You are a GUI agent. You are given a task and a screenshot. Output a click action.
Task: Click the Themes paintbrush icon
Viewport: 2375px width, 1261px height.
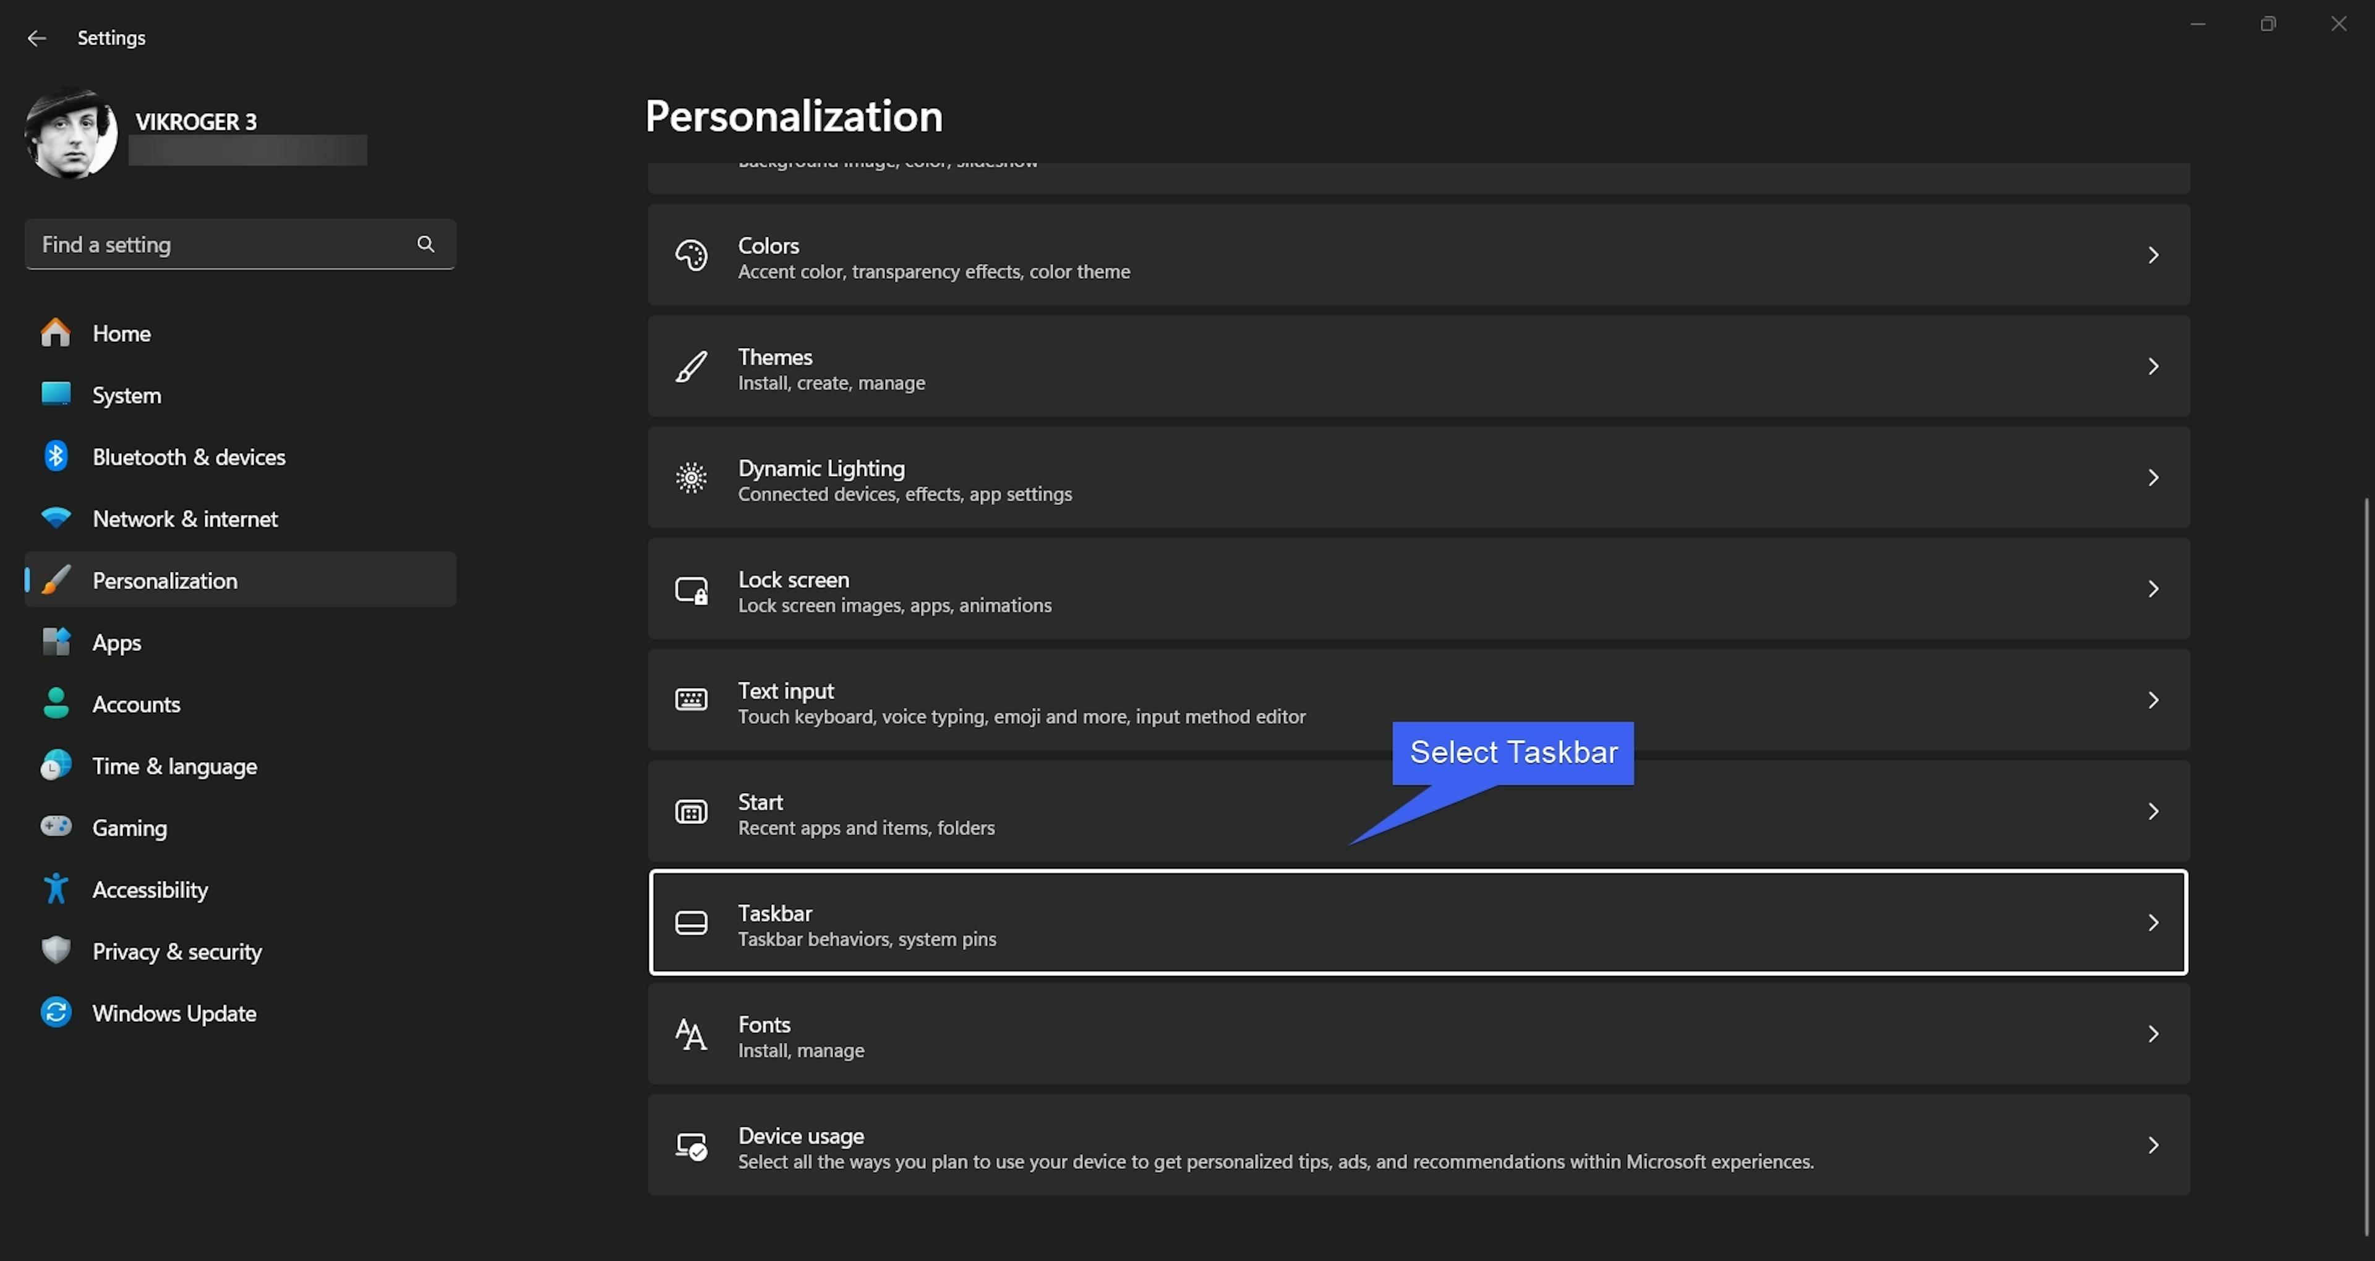click(691, 367)
